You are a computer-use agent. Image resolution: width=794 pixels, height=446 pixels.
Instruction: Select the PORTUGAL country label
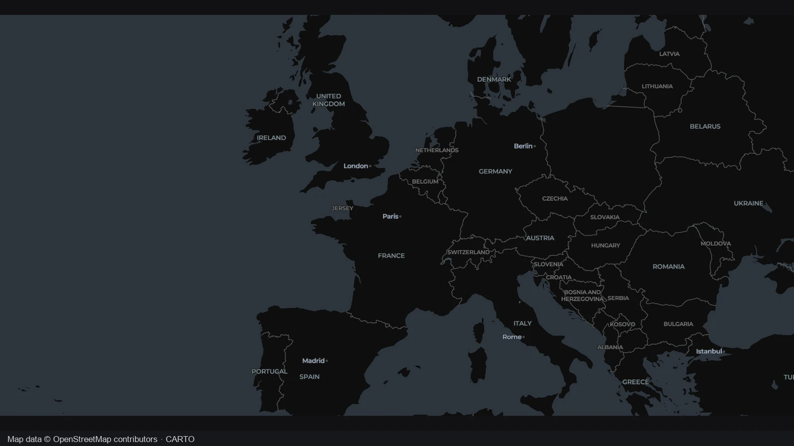(x=269, y=371)
